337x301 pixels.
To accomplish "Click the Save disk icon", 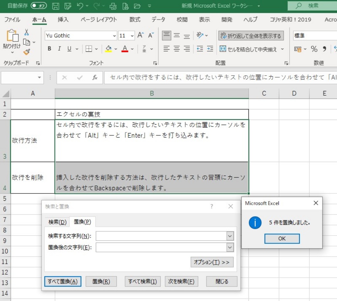I will click(x=55, y=6).
